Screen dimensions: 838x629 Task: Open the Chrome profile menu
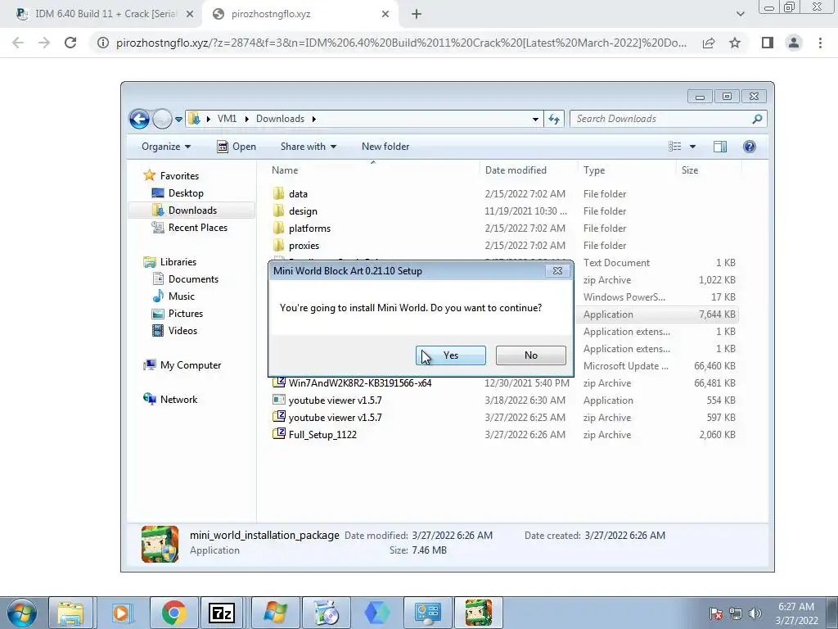point(794,43)
